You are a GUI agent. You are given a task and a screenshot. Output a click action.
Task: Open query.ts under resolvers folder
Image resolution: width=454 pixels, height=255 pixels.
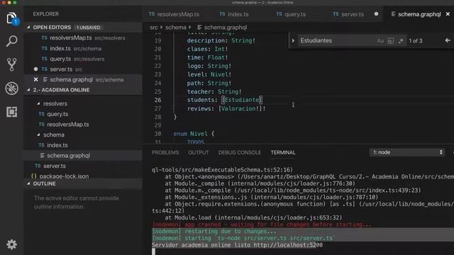point(83,114)
